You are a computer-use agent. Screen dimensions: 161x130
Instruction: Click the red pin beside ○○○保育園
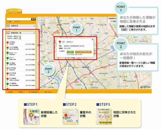point(7,48)
